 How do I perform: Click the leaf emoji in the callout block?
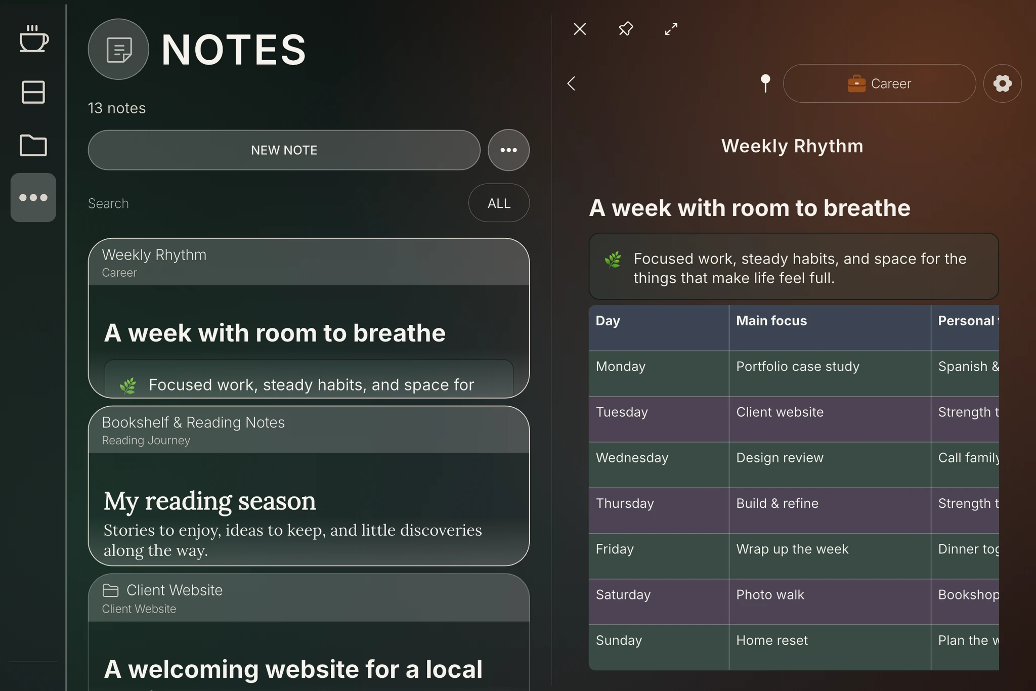pyautogui.click(x=613, y=260)
